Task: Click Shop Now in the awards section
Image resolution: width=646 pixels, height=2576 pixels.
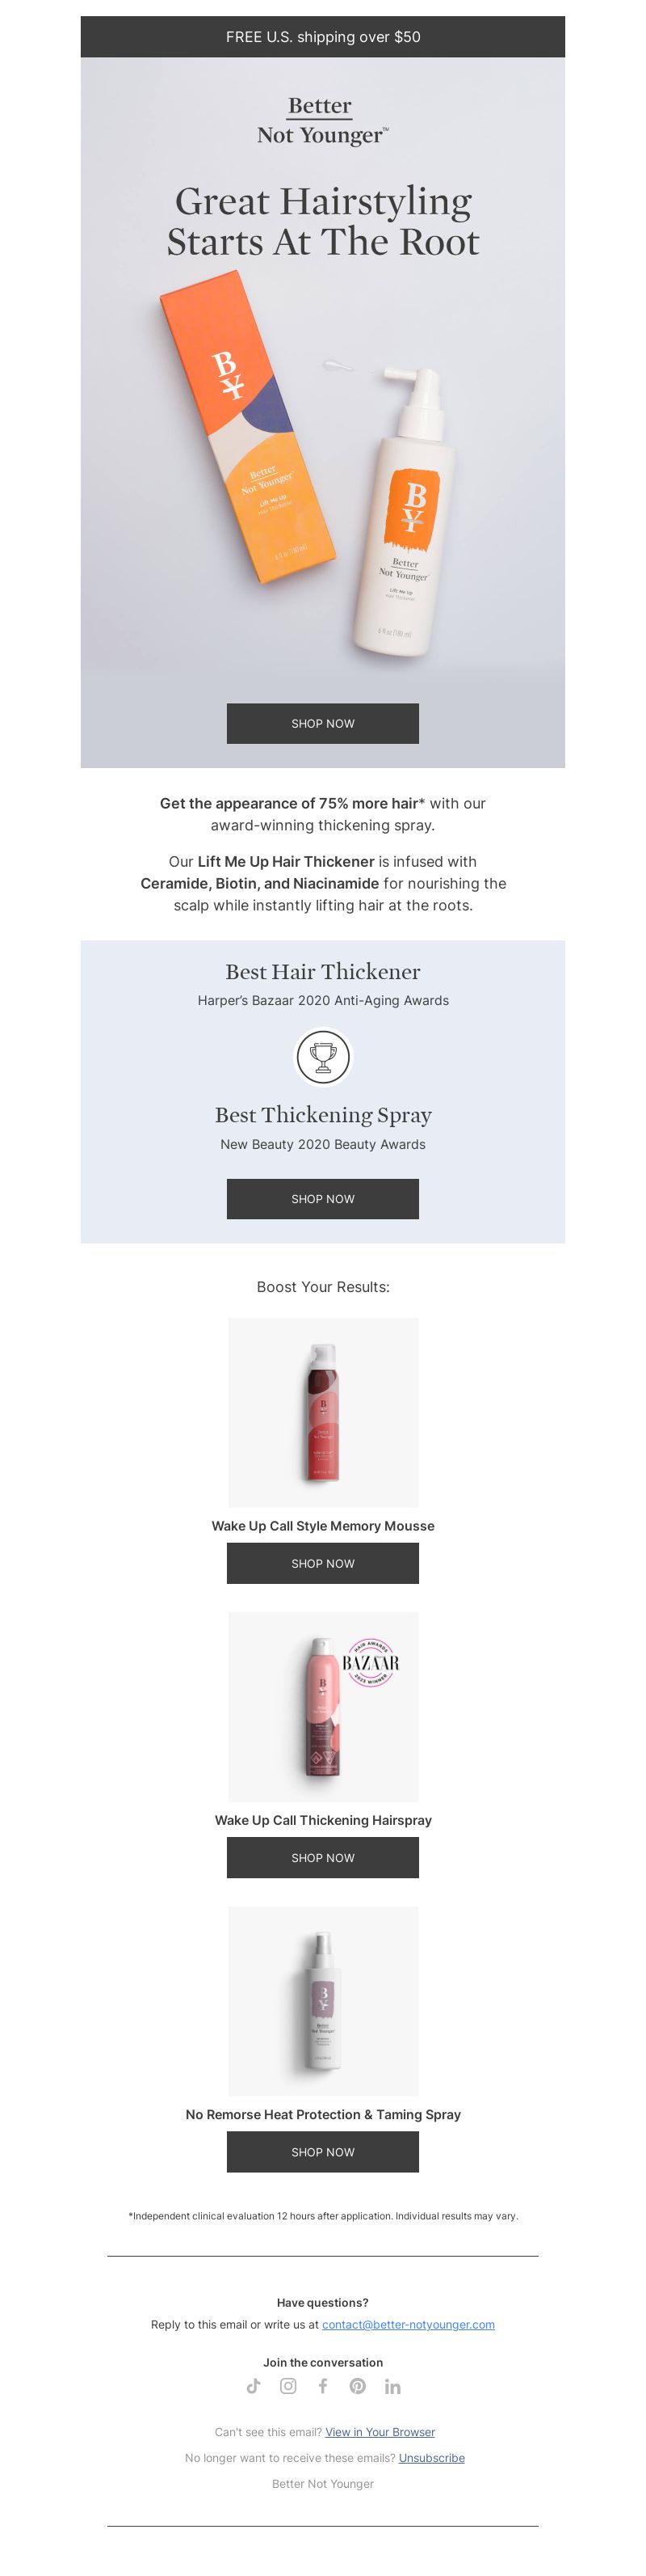Action: [x=322, y=1198]
